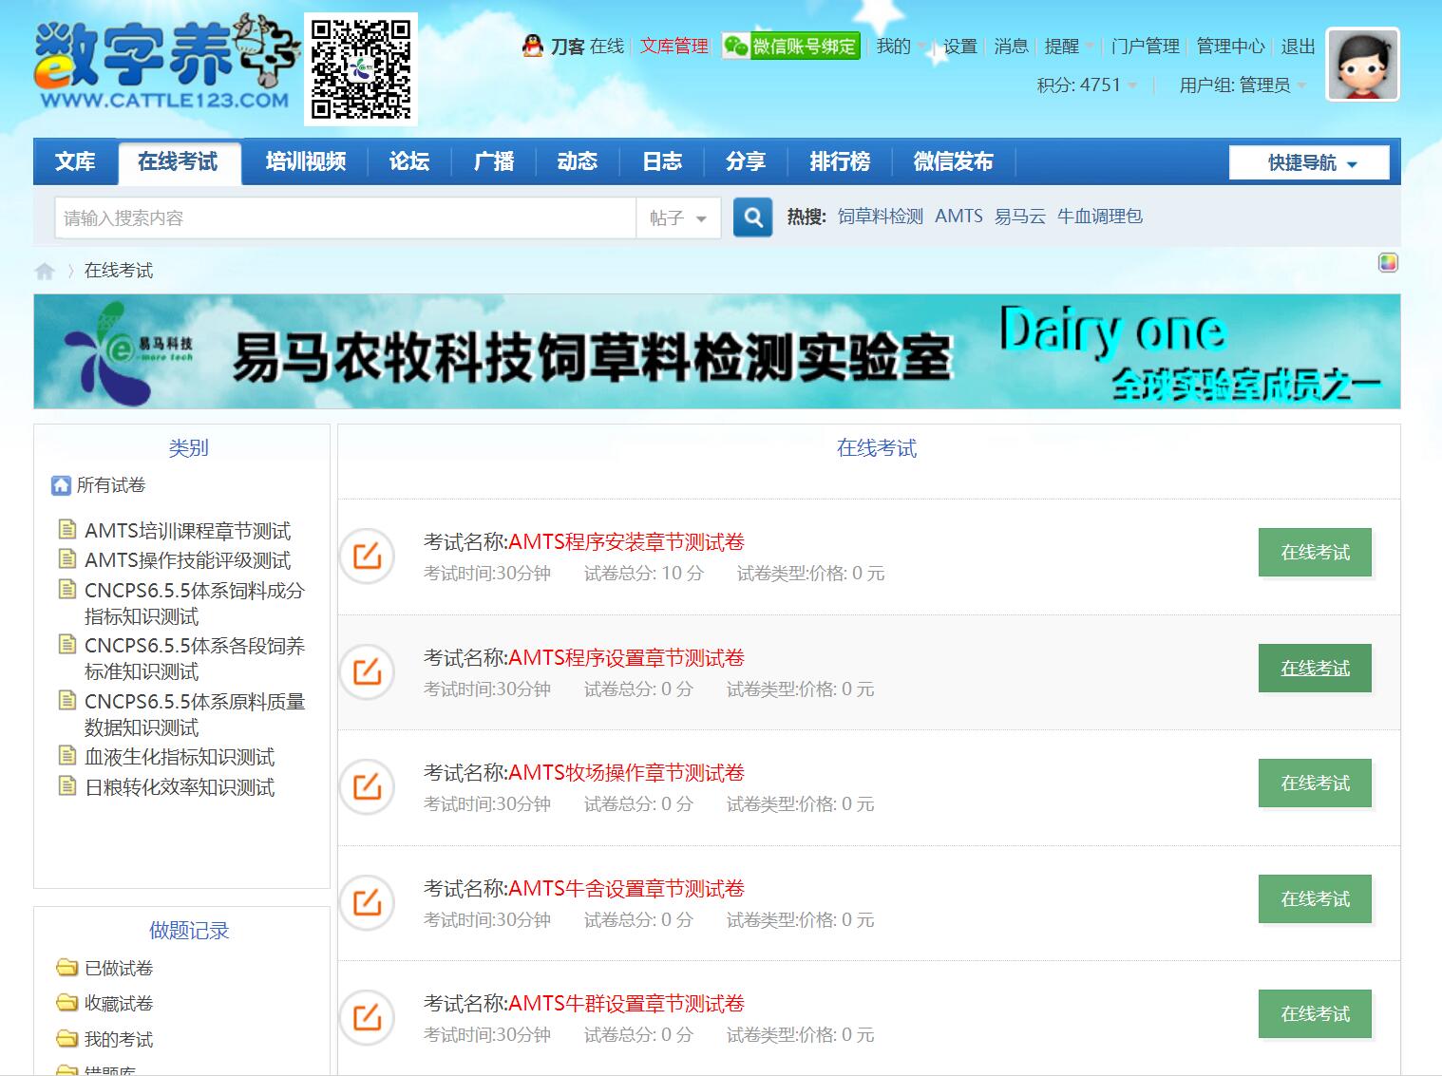Click the edit icon for AMTS程序设置章节测试卷

coord(367,671)
